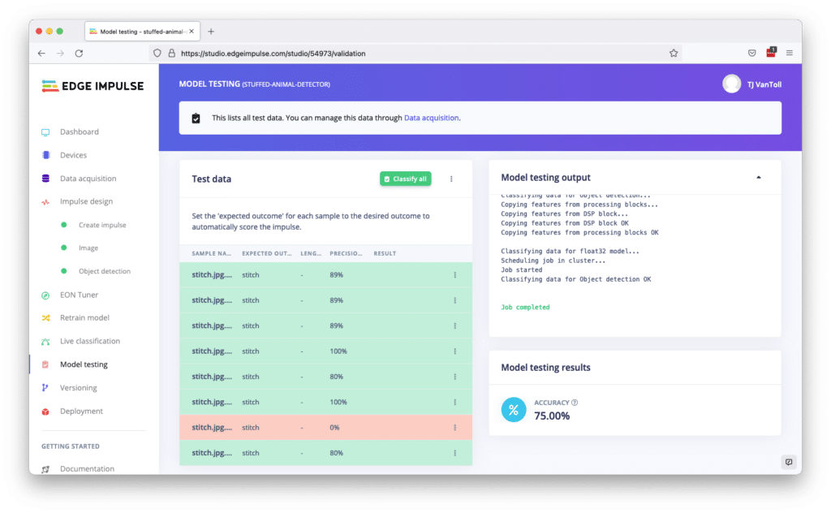This screenshot has height=513, width=831.
Task: Click the Versioning branch icon
Action: pyautogui.click(x=45, y=388)
